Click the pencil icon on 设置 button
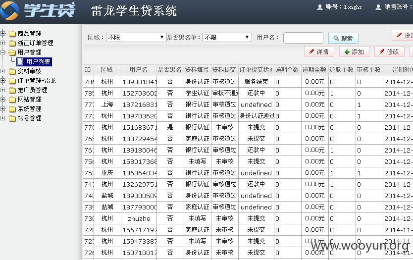Image resolution: width=413 pixels, height=260 pixels. click(x=399, y=35)
